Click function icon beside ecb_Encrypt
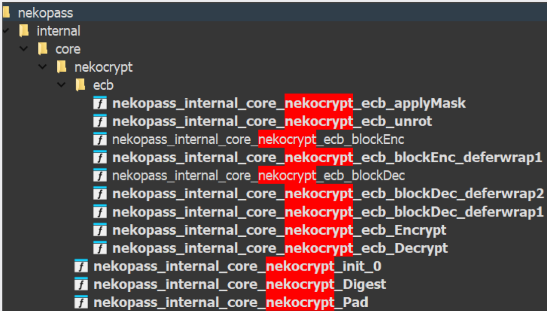Image resolution: width=547 pixels, height=311 pixels. click(100, 230)
